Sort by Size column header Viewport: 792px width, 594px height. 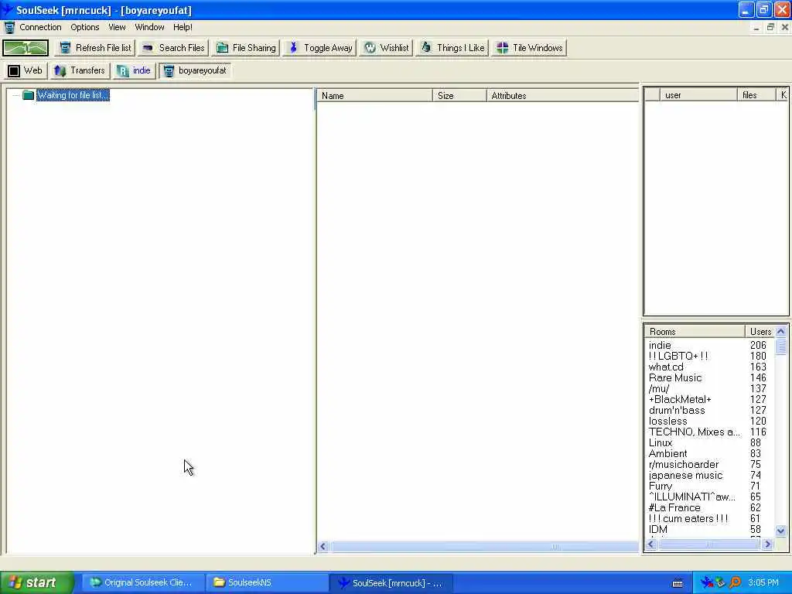coord(459,95)
